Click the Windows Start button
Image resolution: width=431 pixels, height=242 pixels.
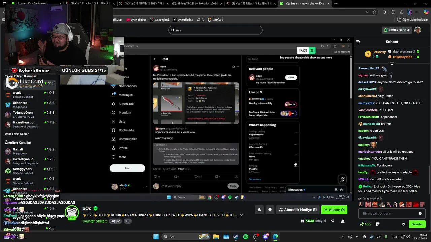point(156,237)
